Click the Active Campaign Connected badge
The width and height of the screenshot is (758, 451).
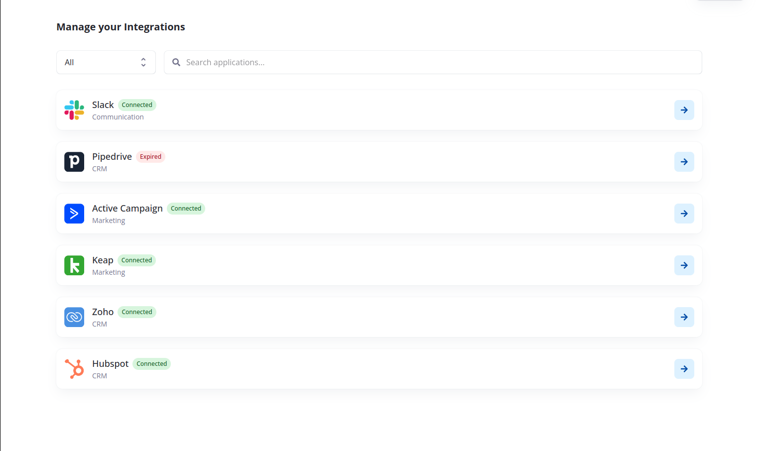click(x=186, y=209)
